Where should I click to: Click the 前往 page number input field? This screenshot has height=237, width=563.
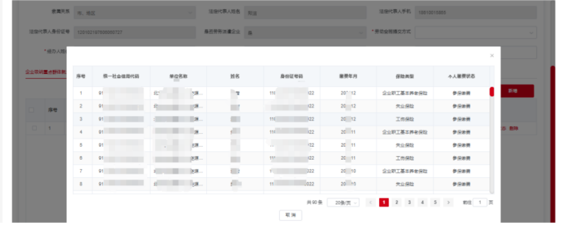coord(479,202)
